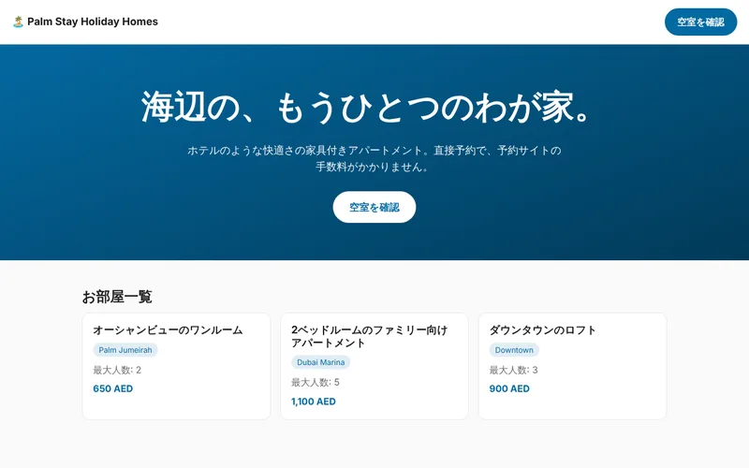Click the 1,100 AED price
The width and height of the screenshot is (749, 468).
click(314, 402)
